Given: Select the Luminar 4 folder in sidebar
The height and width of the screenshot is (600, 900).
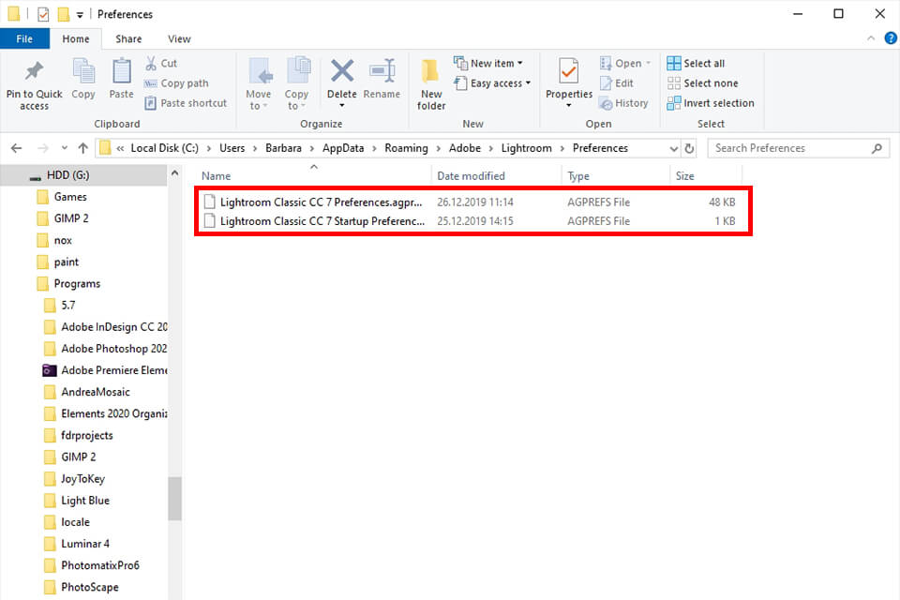Looking at the screenshot, I should tap(85, 544).
